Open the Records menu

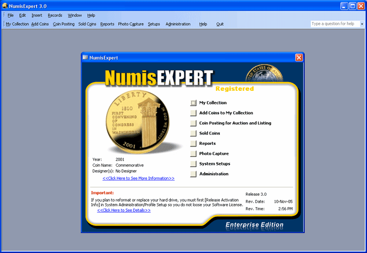point(55,15)
